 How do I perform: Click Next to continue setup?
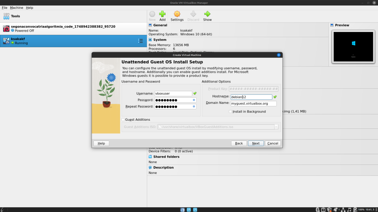pyautogui.click(x=256, y=143)
